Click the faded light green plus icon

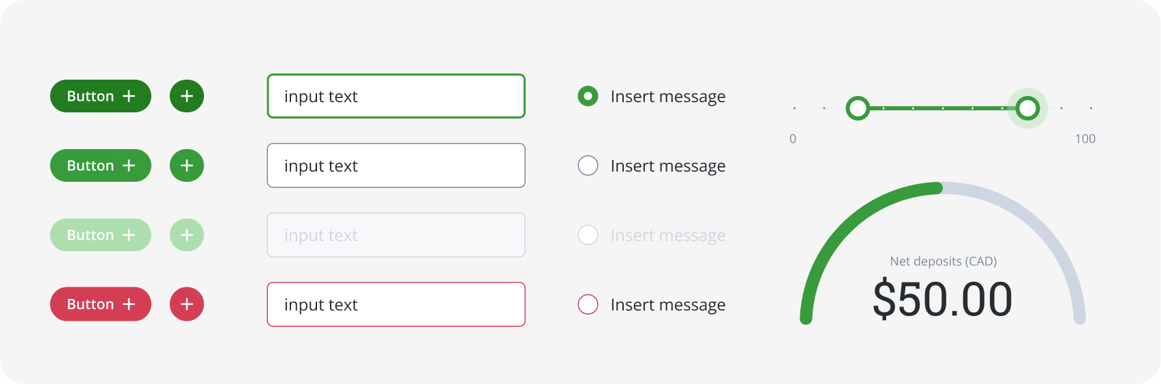coord(187,235)
